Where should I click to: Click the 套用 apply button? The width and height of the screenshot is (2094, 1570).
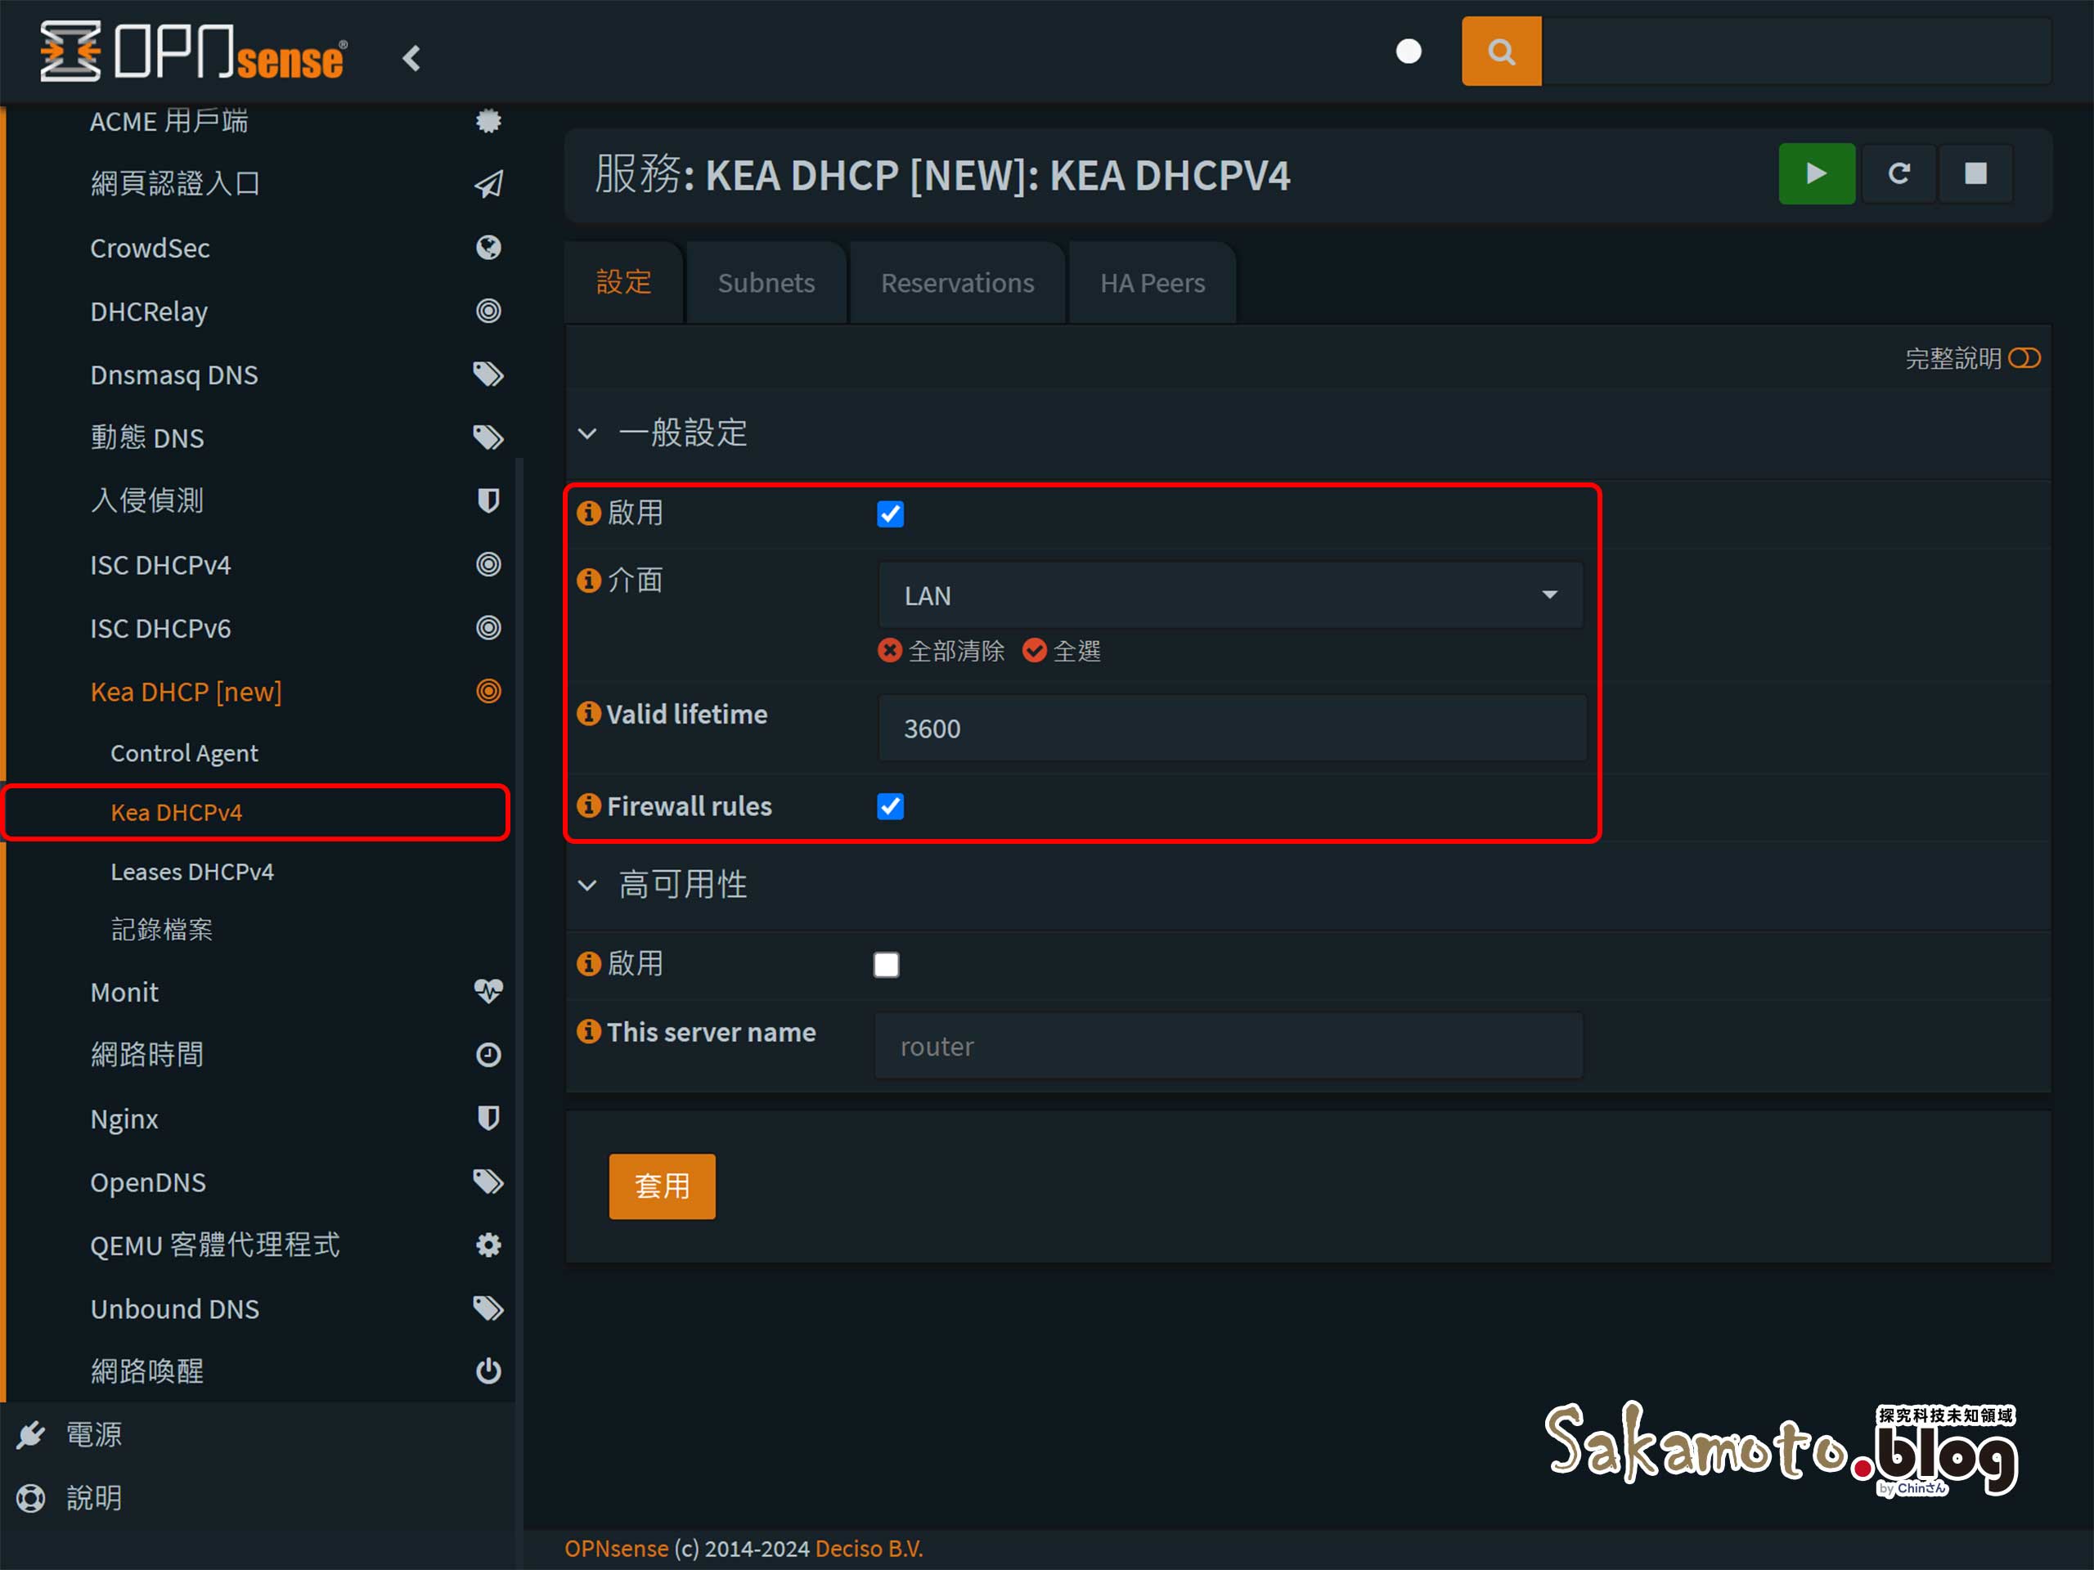click(x=662, y=1186)
